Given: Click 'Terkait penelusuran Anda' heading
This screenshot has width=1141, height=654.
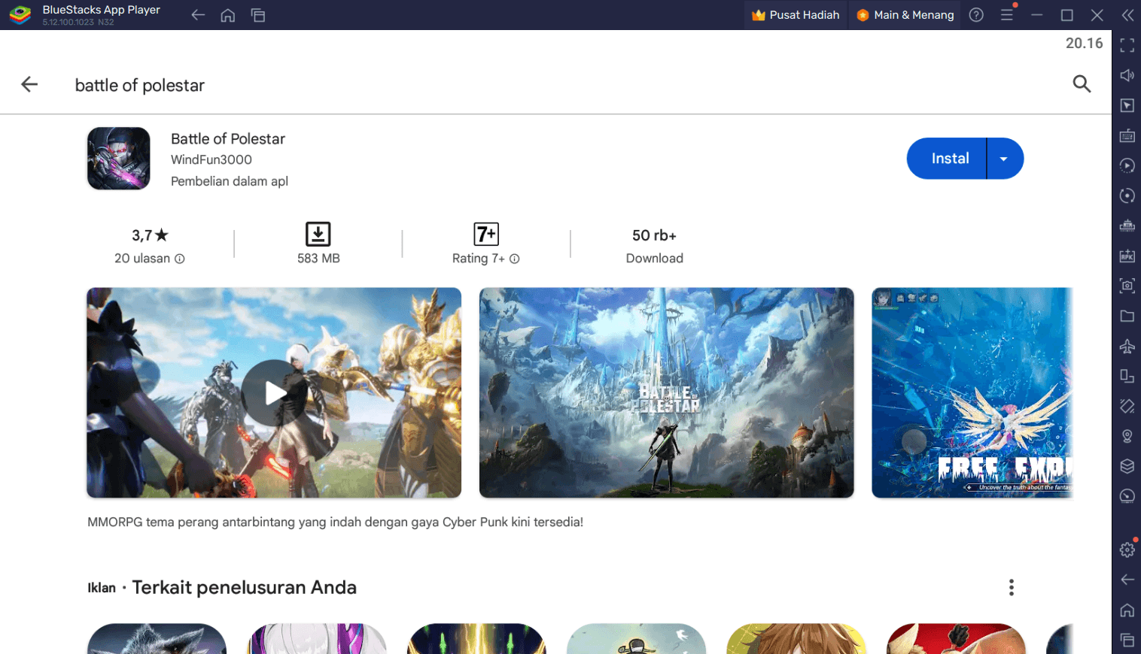Looking at the screenshot, I should click(245, 587).
